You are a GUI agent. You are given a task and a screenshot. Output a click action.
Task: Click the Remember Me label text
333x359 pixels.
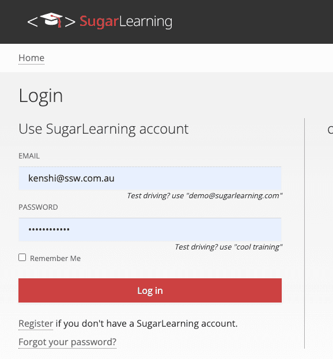tap(55, 259)
